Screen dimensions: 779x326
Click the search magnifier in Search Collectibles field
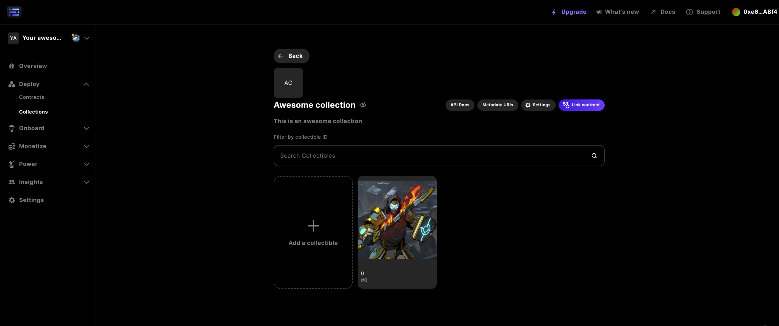tap(594, 156)
